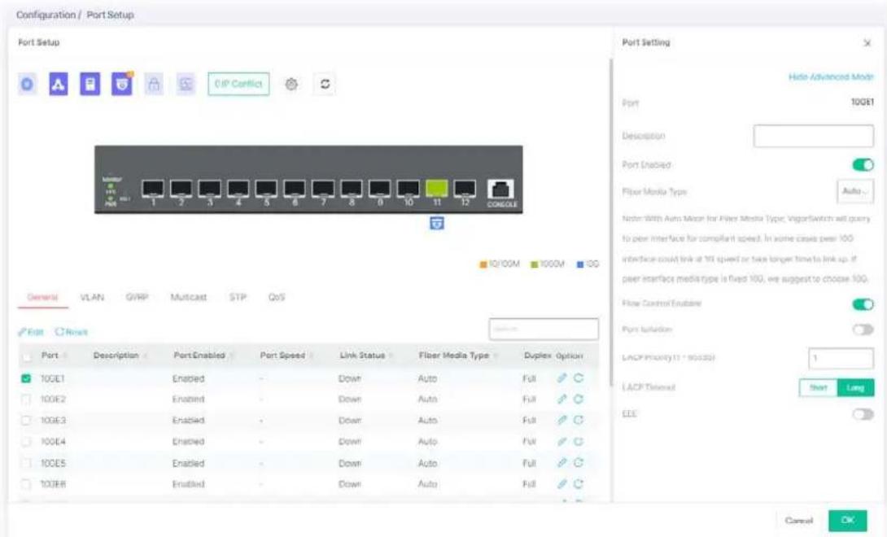Click the padlock icon in the toolbar
This screenshot has width=887, height=537.
(x=153, y=85)
